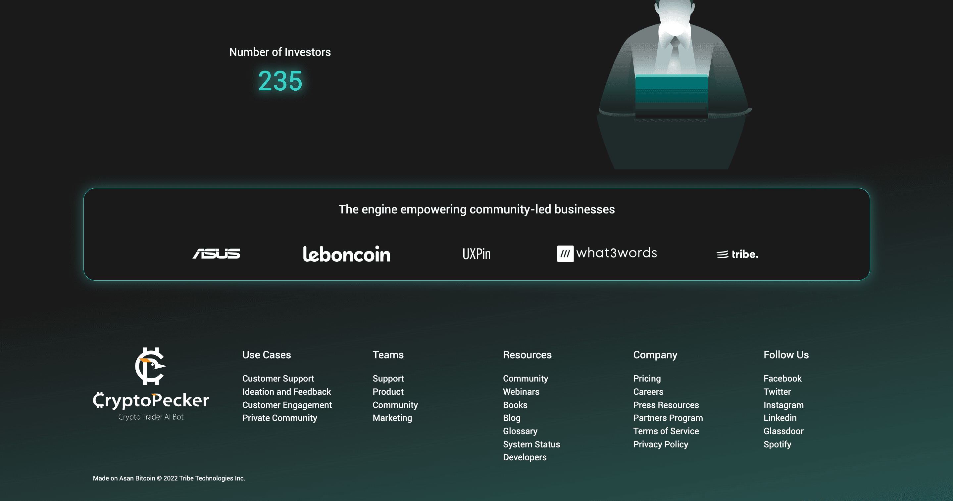Open the Customer Support use case link
Viewport: 953px width, 501px height.
[278, 379]
